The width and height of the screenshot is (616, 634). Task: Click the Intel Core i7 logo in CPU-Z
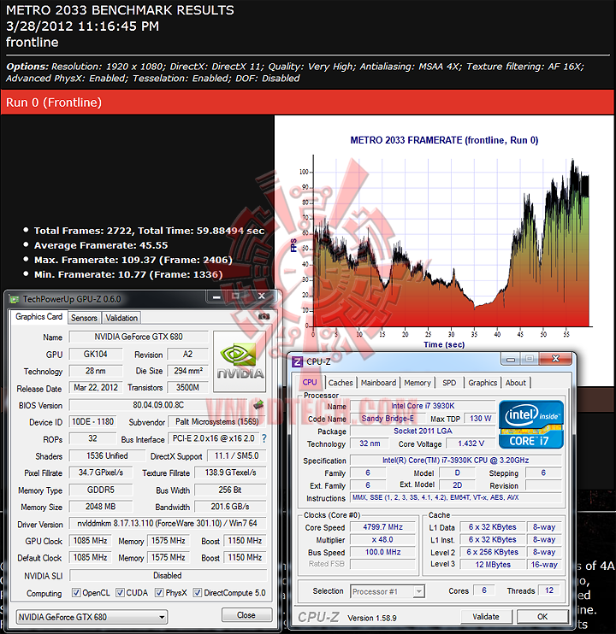[x=531, y=424]
